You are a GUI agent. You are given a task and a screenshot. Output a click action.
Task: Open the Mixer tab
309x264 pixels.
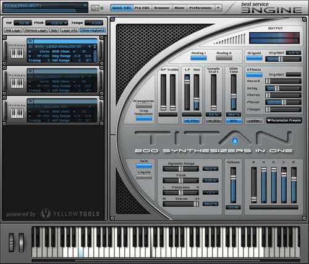coord(179,8)
